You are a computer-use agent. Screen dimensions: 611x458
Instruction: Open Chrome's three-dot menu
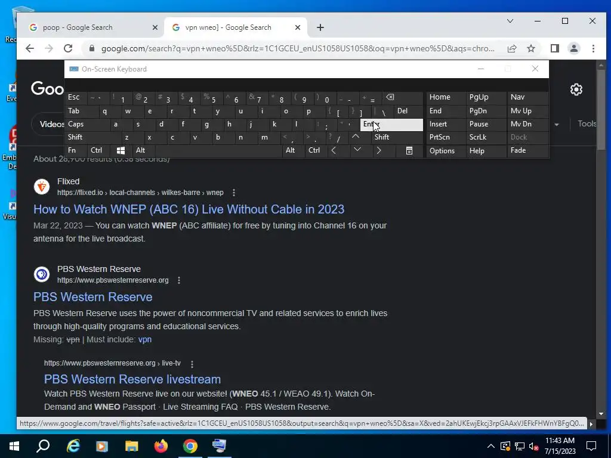[593, 48]
